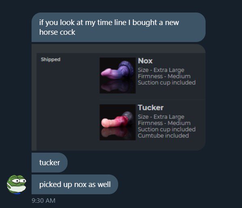Click the 9:30 AM timestamp
The image size is (242, 208).
coord(44,201)
